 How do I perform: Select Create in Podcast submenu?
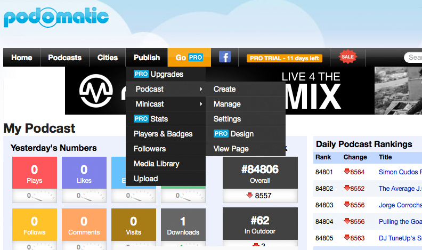point(246,89)
